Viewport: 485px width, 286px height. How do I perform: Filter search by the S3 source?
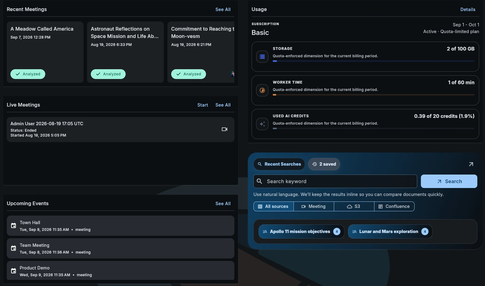(x=354, y=206)
